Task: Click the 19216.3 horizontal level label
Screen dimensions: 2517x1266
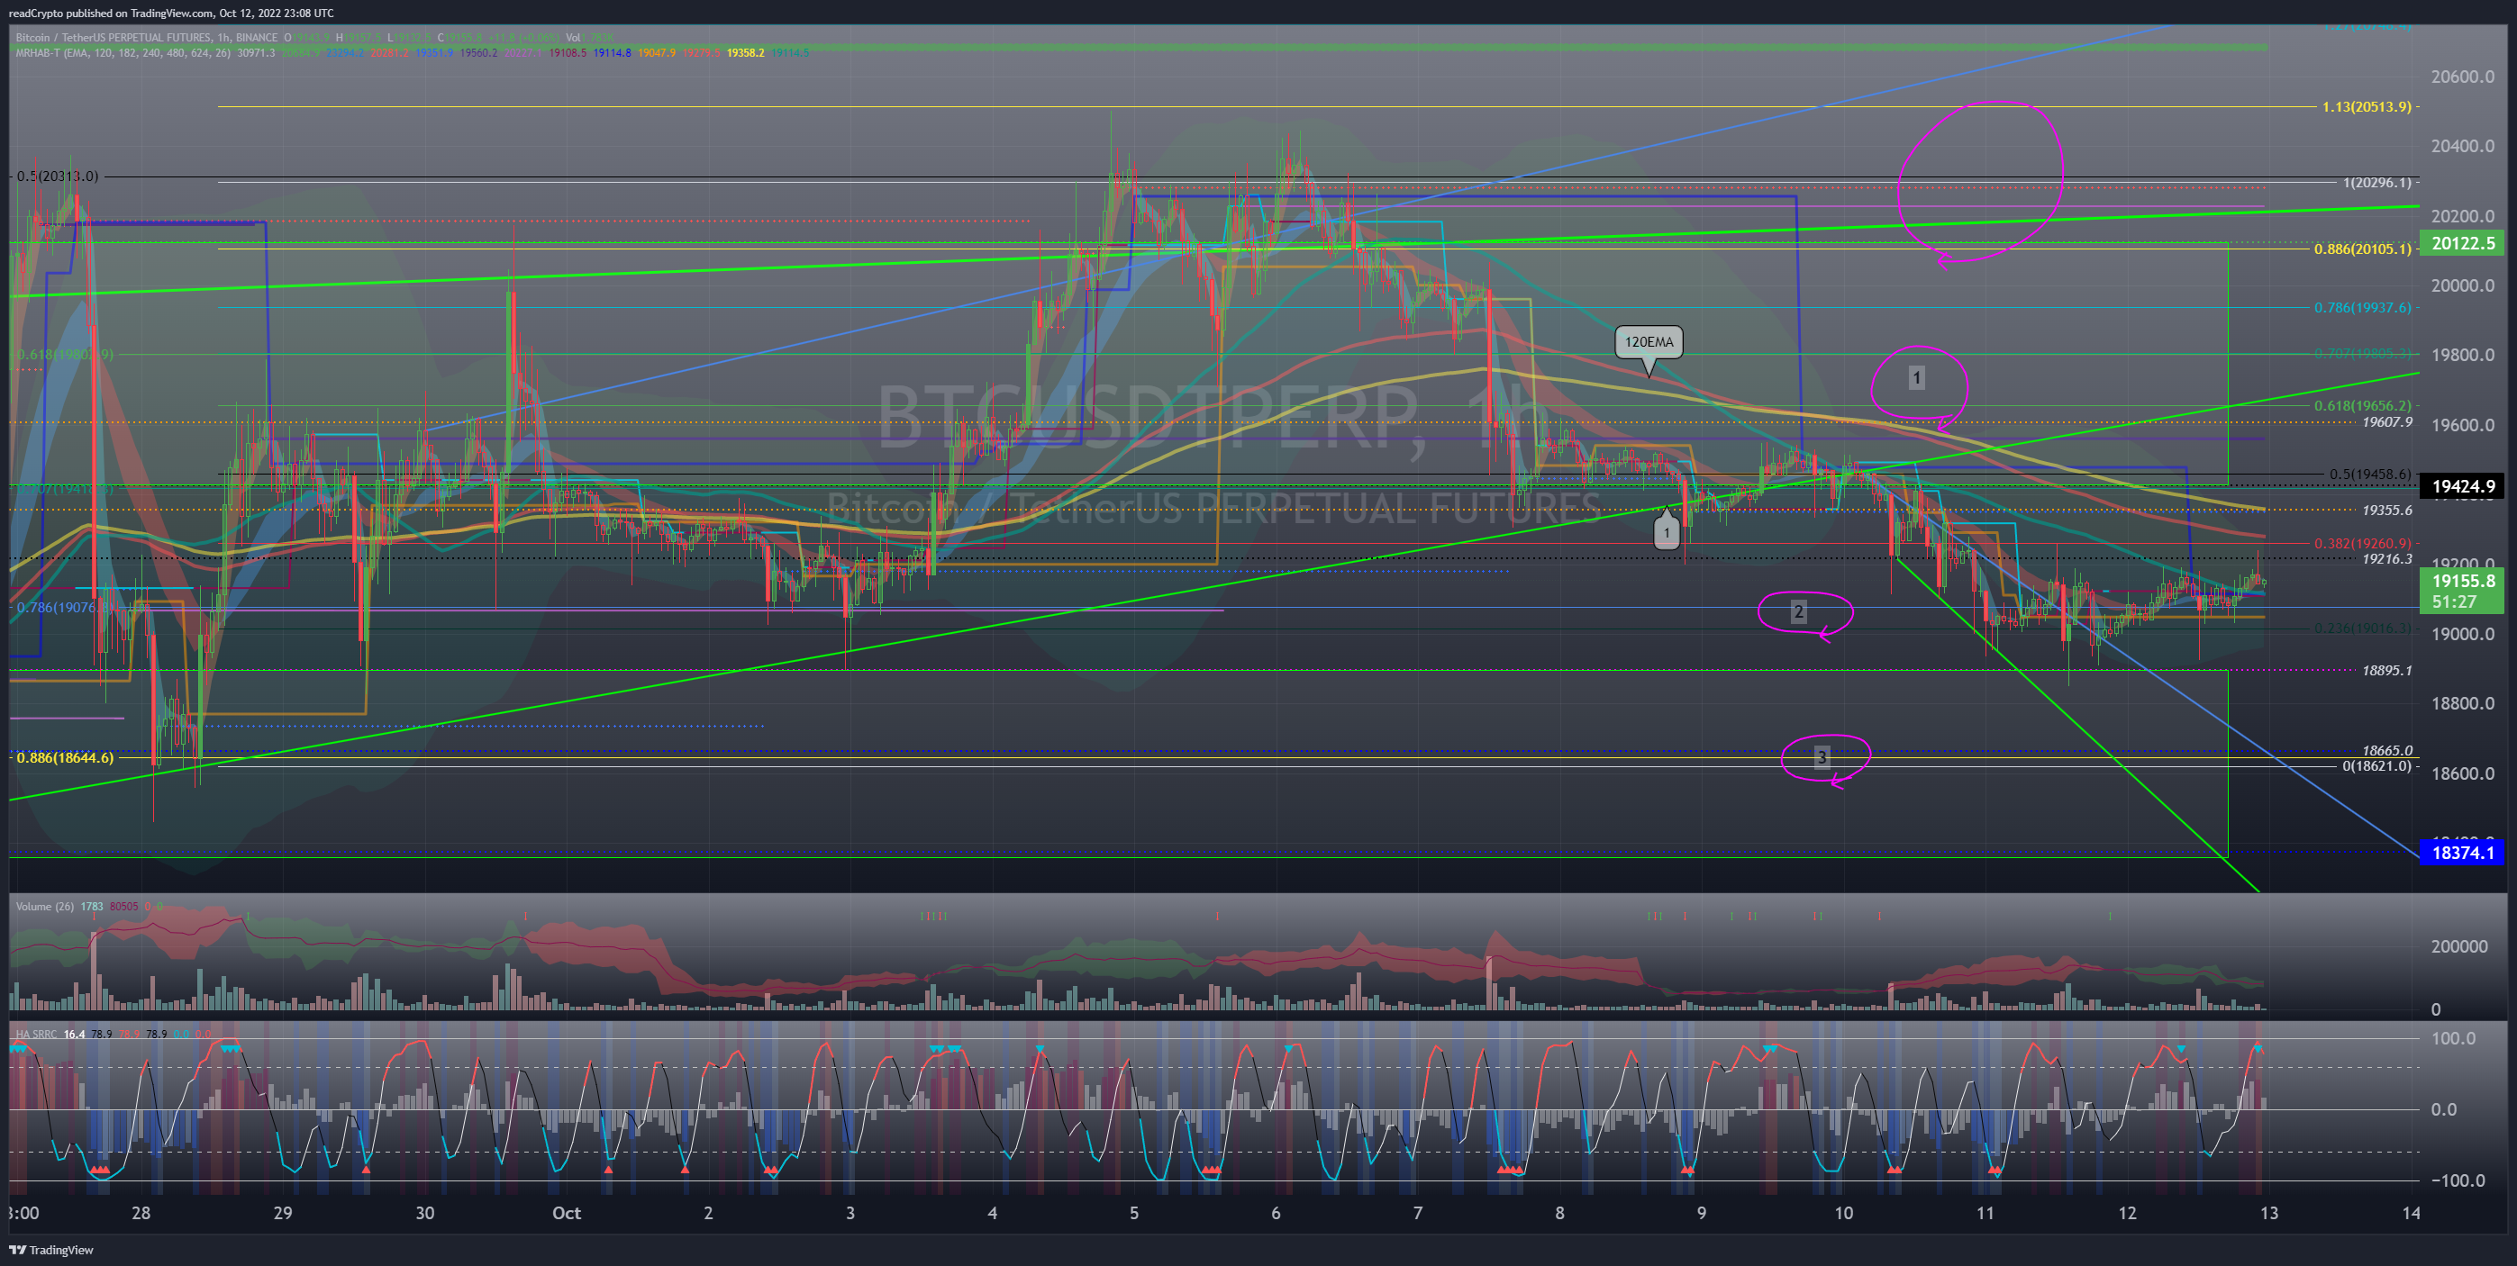Action: [x=2387, y=559]
